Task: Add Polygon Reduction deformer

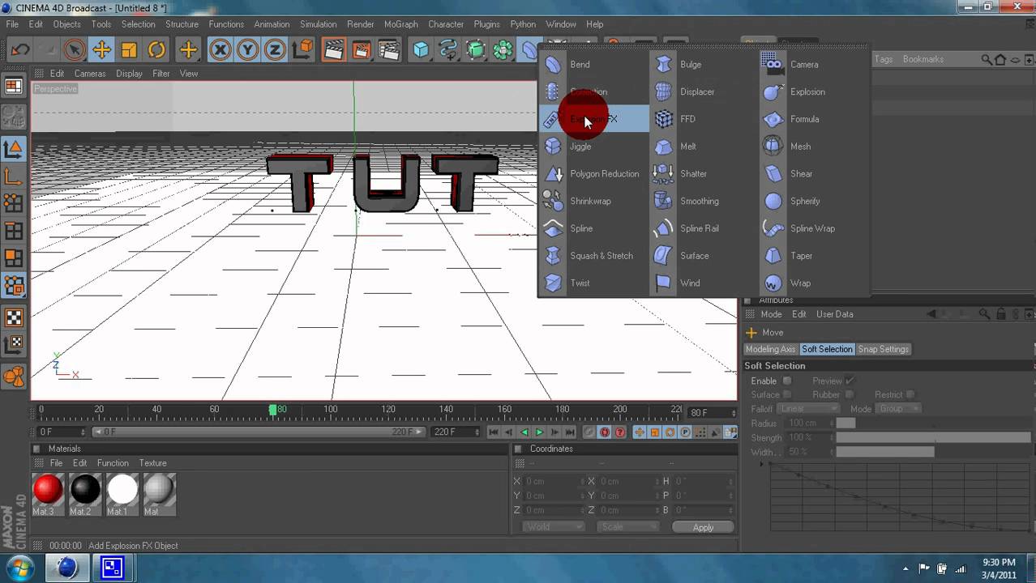Action: [x=594, y=174]
